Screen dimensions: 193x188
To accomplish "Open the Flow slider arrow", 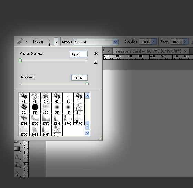I will coord(185,42).
